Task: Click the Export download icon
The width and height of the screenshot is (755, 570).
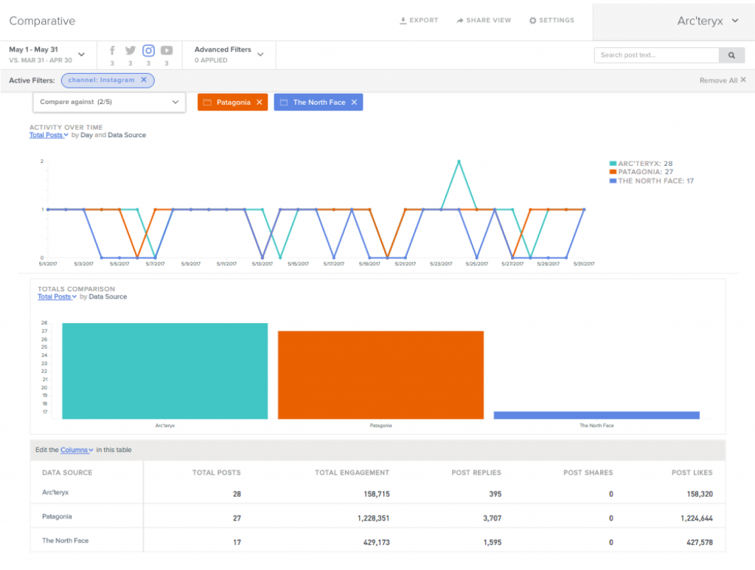Action: coord(403,21)
